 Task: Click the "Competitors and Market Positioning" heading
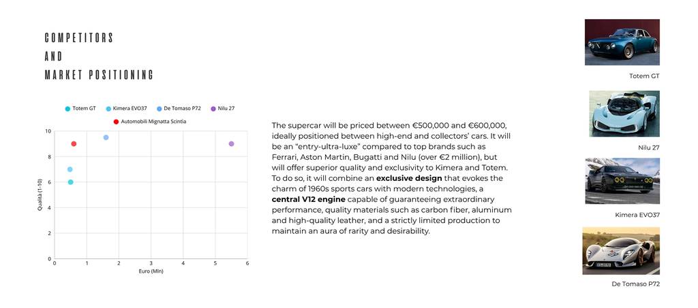click(99, 56)
